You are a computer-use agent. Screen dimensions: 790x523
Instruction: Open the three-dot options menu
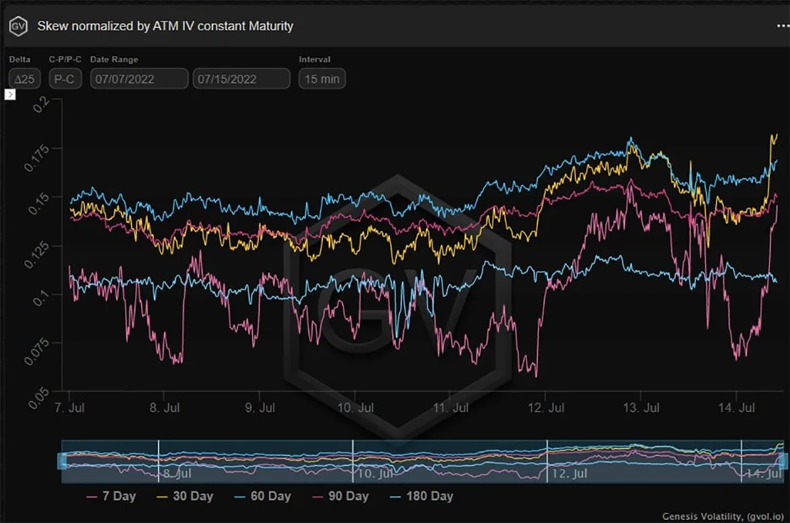coord(783,26)
